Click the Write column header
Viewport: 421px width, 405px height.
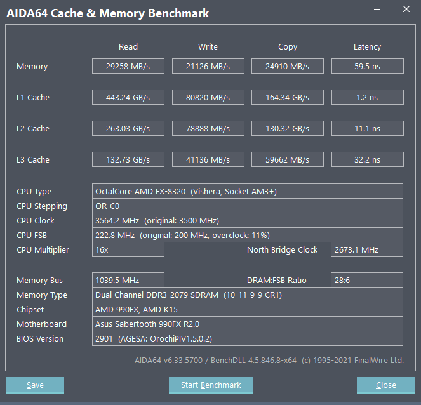coord(208,47)
